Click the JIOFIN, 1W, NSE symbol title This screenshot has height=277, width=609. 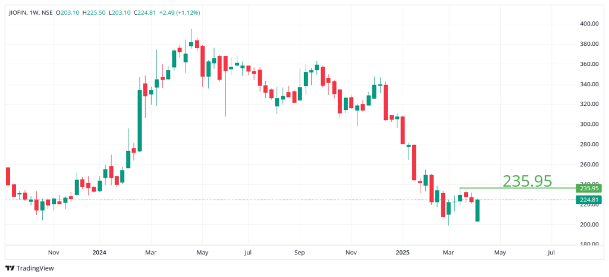pyautogui.click(x=30, y=11)
